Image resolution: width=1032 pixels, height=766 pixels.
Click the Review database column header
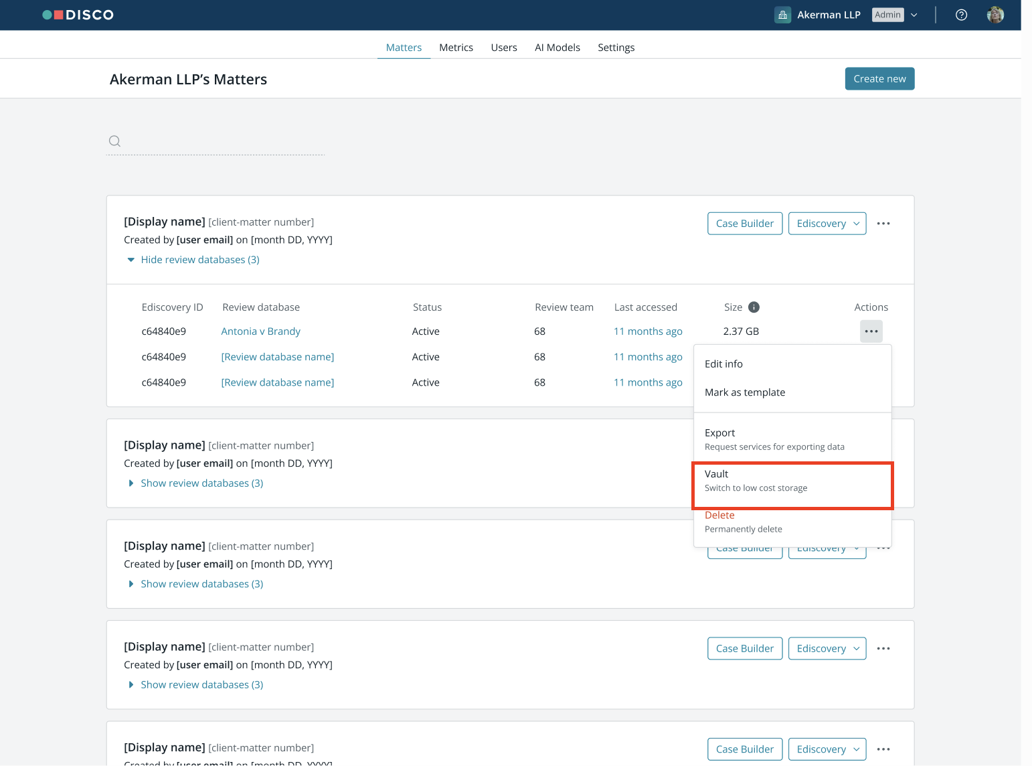(x=261, y=307)
